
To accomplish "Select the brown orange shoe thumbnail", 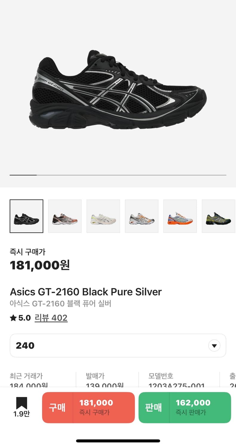I will pos(65,216).
